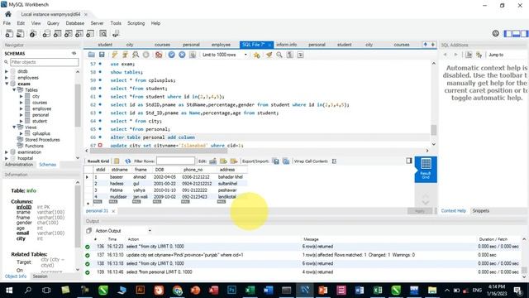Open the home screen tab icon

point(8,14)
